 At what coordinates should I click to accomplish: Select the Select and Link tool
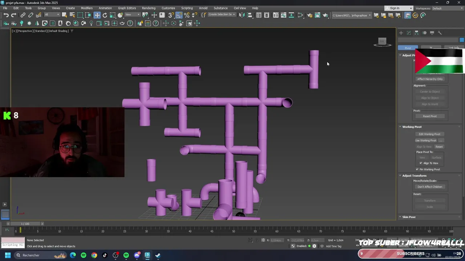coord(23,15)
